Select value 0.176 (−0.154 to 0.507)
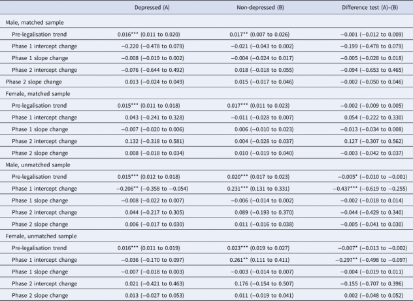The height and width of the screenshot is (301, 413). pyautogui.click(x=264, y=283)
